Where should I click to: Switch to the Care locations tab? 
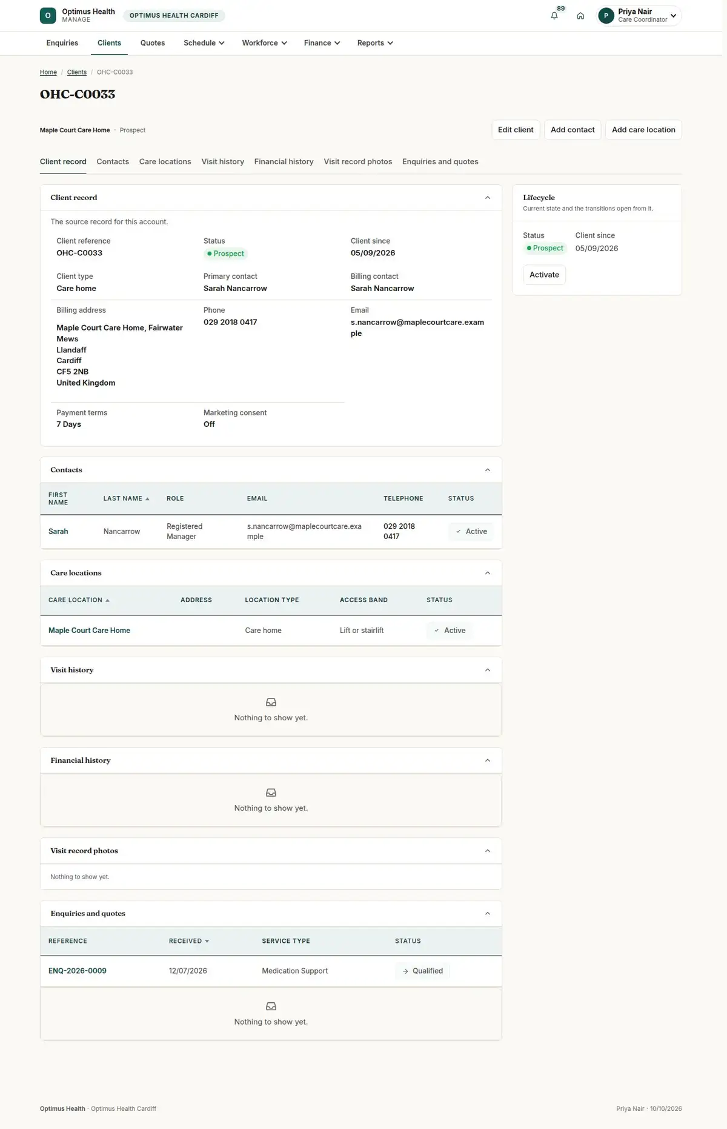point(165,162)
